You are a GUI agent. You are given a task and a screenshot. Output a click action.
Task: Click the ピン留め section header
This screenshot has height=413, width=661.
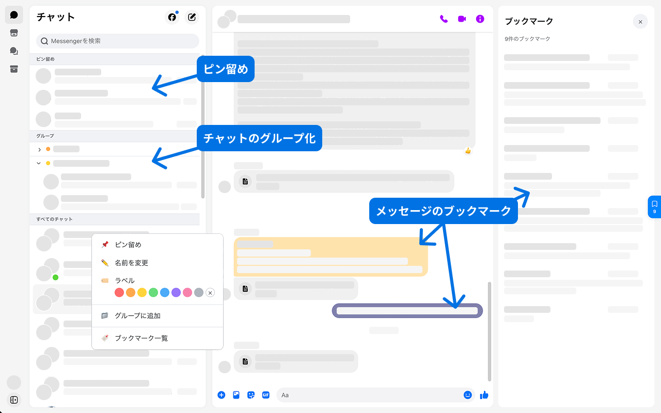pos(115,59)
